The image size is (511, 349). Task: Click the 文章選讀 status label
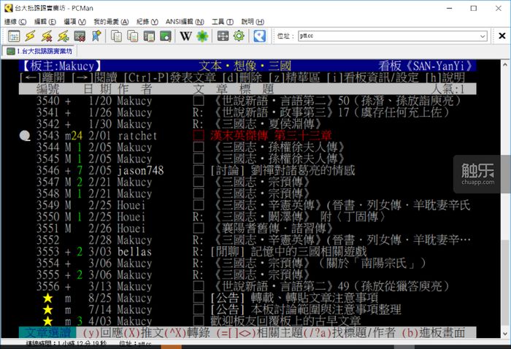point(47,332)
